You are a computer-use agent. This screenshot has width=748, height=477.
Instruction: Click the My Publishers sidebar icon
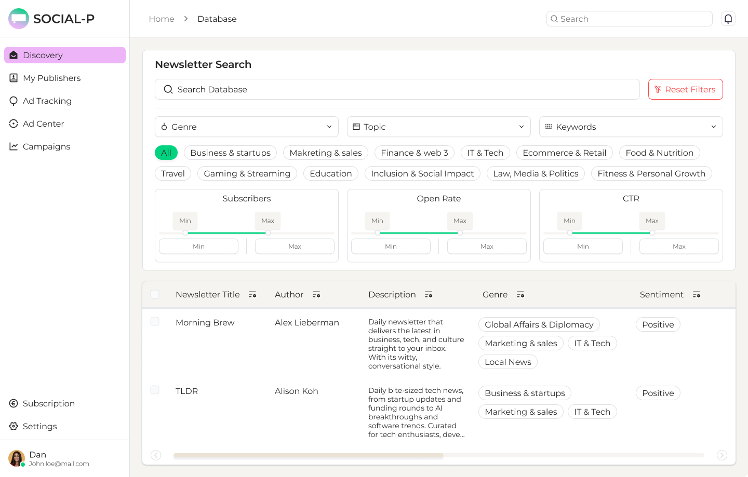coord(14,78)
